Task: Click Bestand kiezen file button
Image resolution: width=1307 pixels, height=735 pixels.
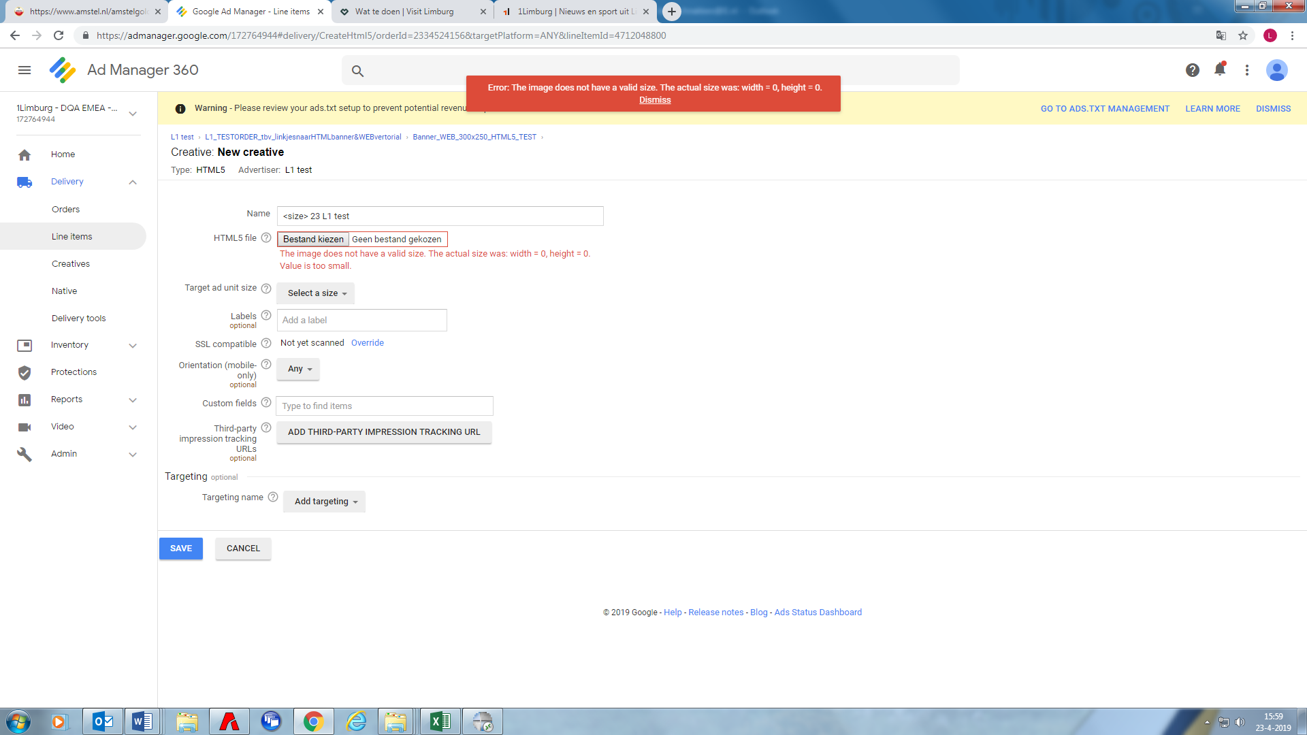Action: (313, 239)
